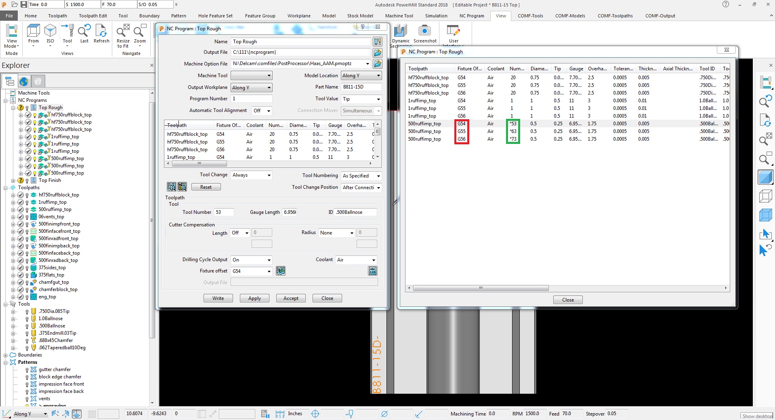Open the COMF-Tools ribbon tab

(x=530, y=16)
